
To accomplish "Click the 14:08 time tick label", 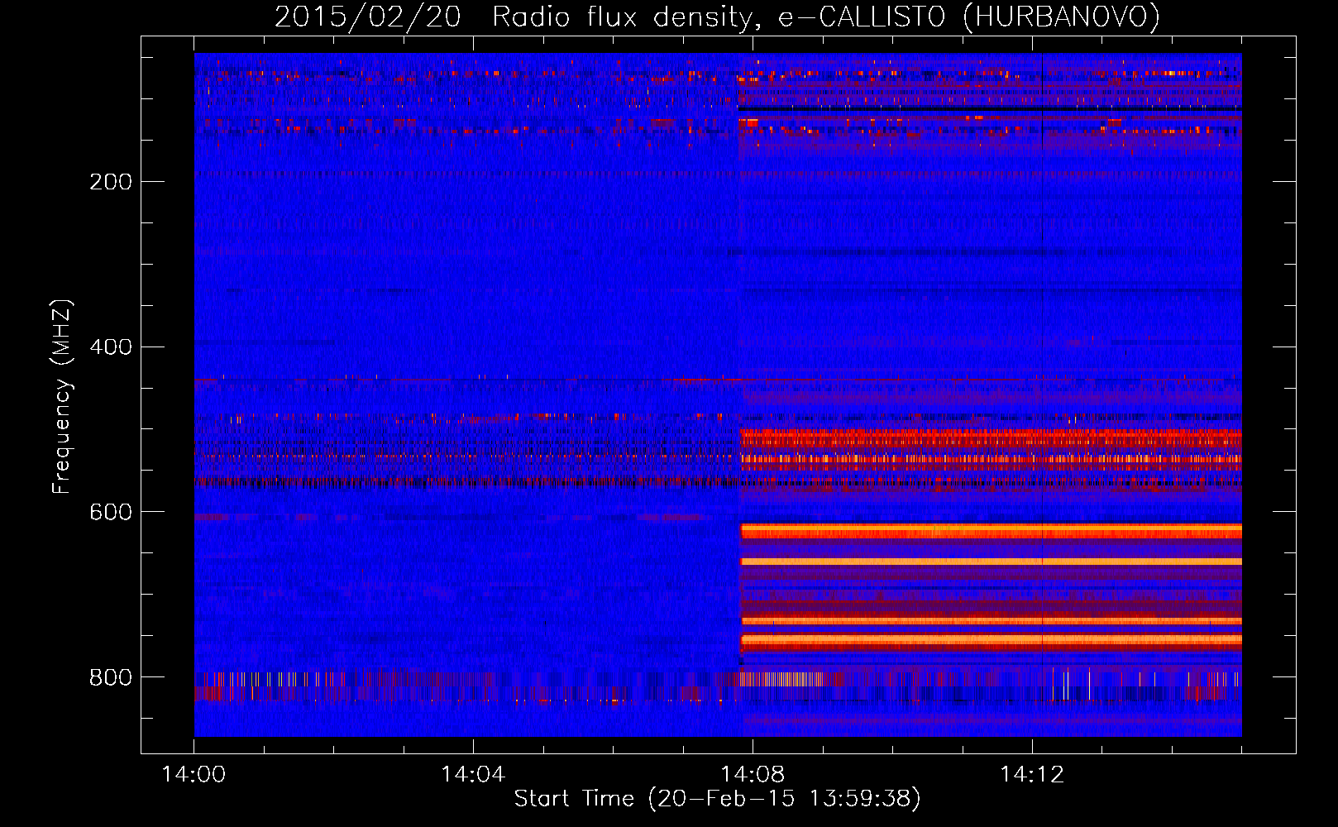I will pos(753,775).
